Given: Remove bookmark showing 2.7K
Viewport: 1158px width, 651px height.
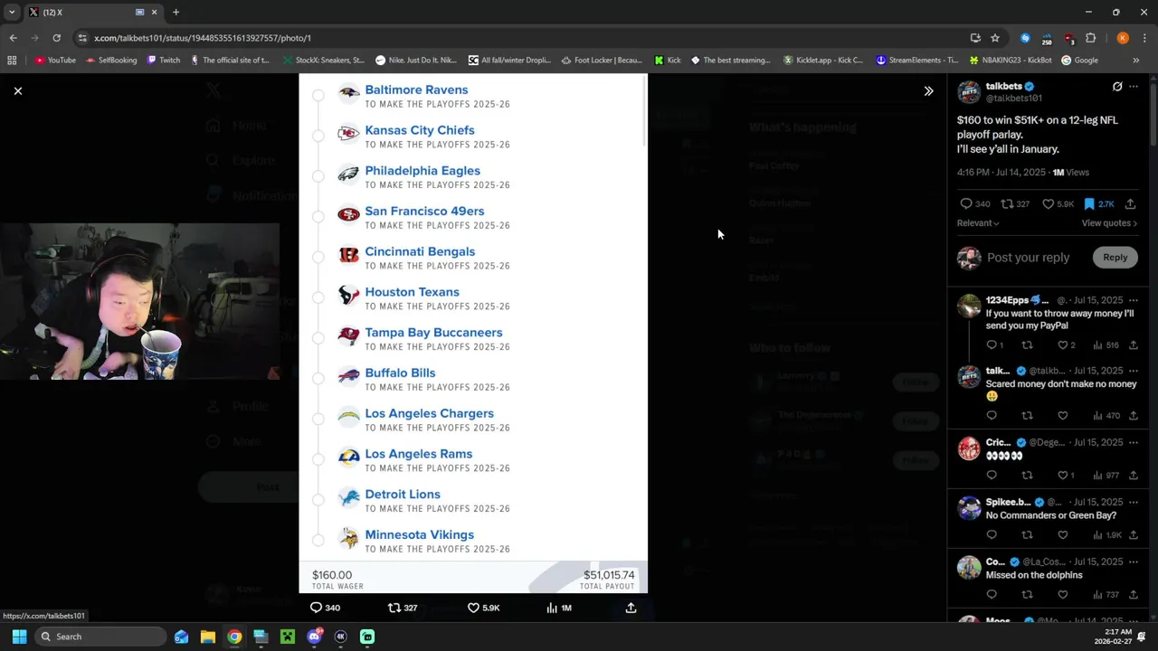Looking at the screenshot, I should point(1089,203).
